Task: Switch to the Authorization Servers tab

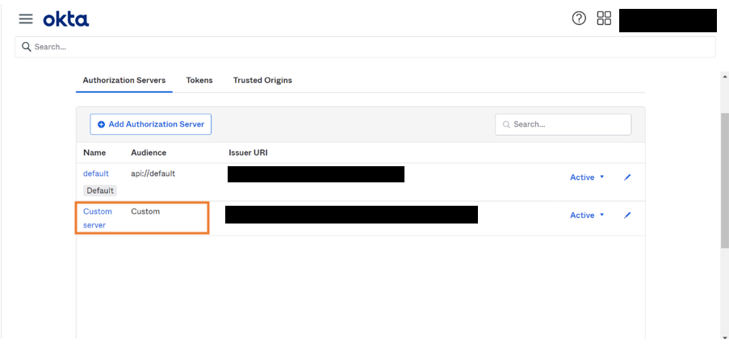Action: (124, 81)
